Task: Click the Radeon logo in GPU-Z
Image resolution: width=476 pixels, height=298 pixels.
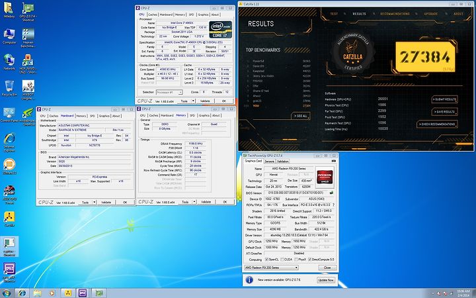Action: [x=325, y=177]
